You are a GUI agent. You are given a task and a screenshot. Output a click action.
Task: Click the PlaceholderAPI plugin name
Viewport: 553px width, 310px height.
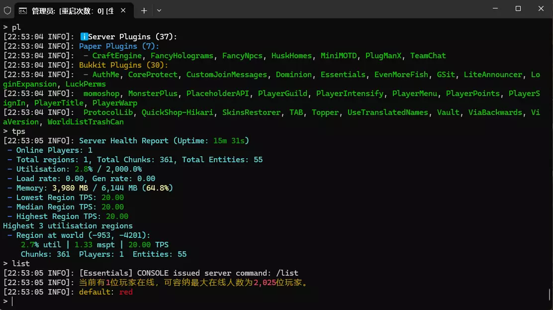click(218, 94)
